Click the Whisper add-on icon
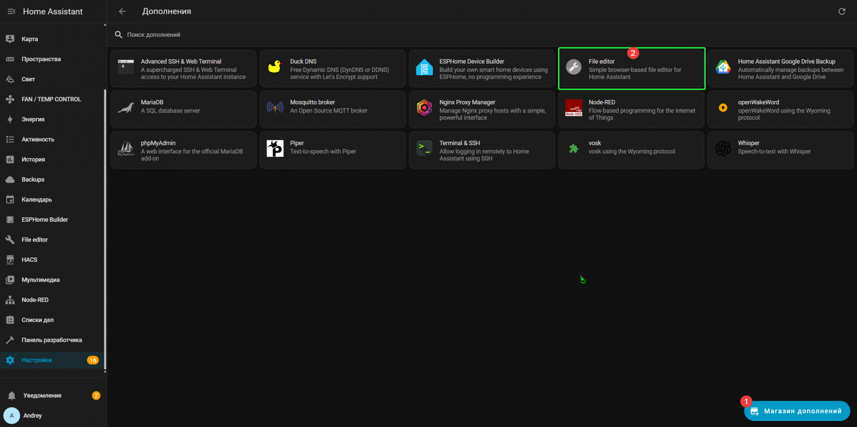The image size is (857, 427). pyautogui.click(x=723, y=148)
